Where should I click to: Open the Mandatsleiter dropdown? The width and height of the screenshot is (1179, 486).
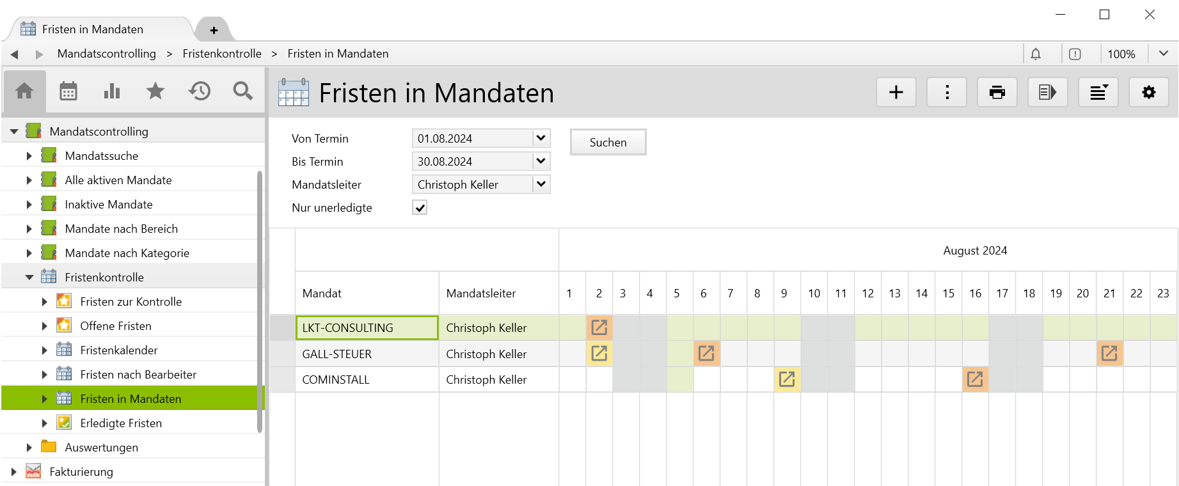point(541,184)
